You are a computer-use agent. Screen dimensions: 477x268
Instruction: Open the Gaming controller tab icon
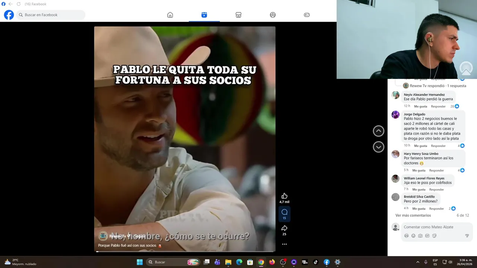pos(307,15)
